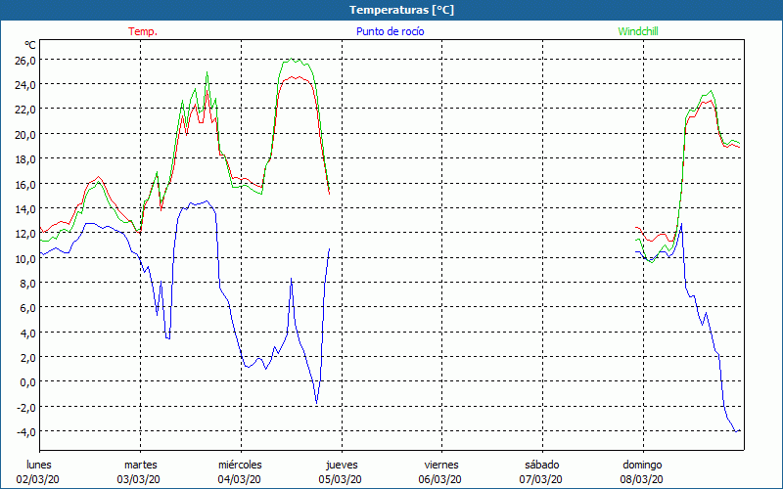The image size is (783, 489).
Task: Click the °C axis unit label
Action: click(30, 45)
